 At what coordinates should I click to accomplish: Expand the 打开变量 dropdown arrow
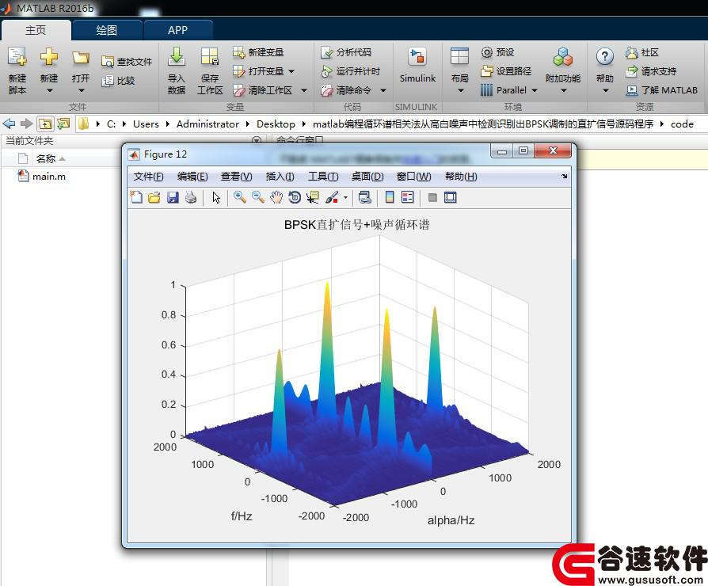coord(291,71)
